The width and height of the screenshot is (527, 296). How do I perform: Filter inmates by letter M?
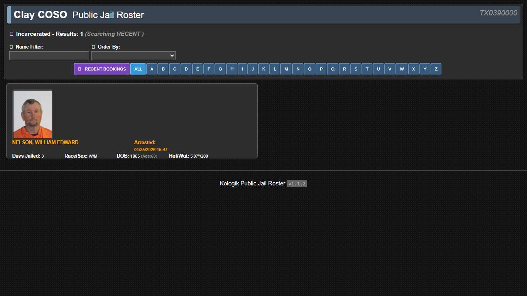(x=286, y=69)
